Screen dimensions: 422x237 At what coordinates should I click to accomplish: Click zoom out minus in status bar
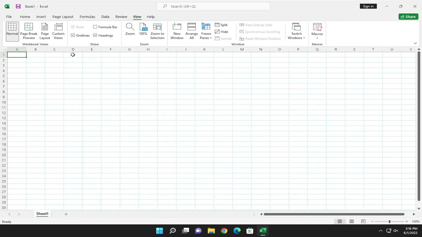point(372,222)
